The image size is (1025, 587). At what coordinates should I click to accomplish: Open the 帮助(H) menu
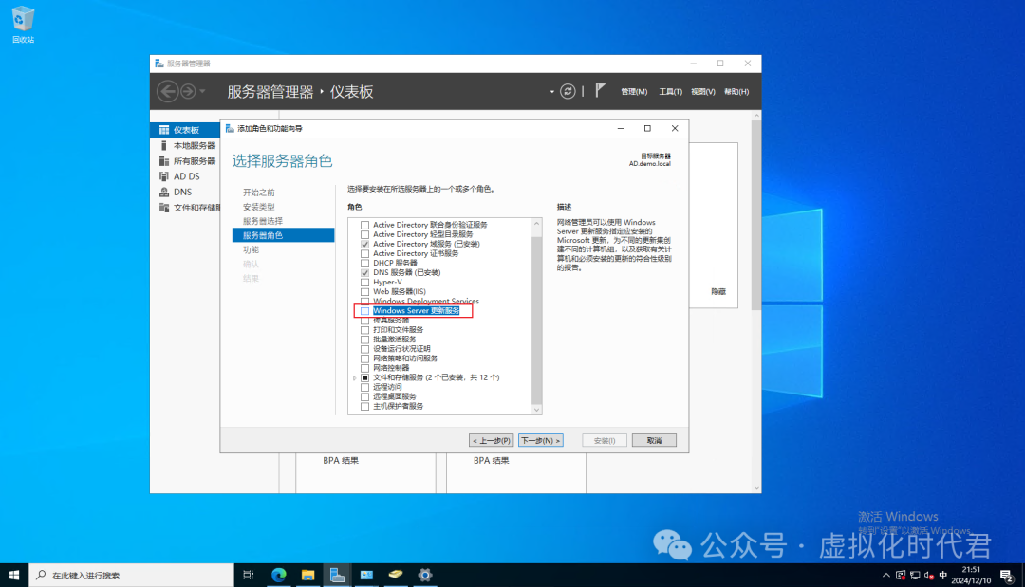coord(736,91)
